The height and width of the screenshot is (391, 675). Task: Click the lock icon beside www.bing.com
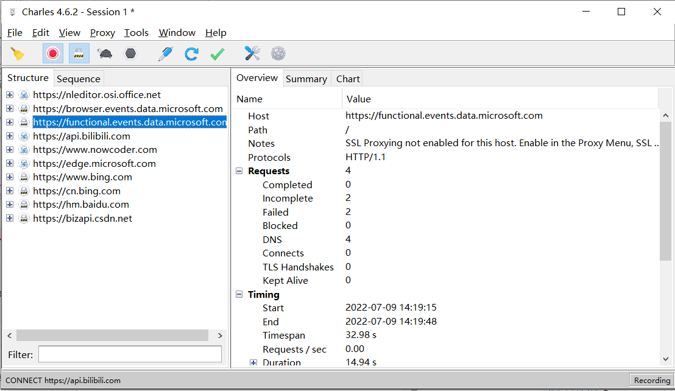24,177
